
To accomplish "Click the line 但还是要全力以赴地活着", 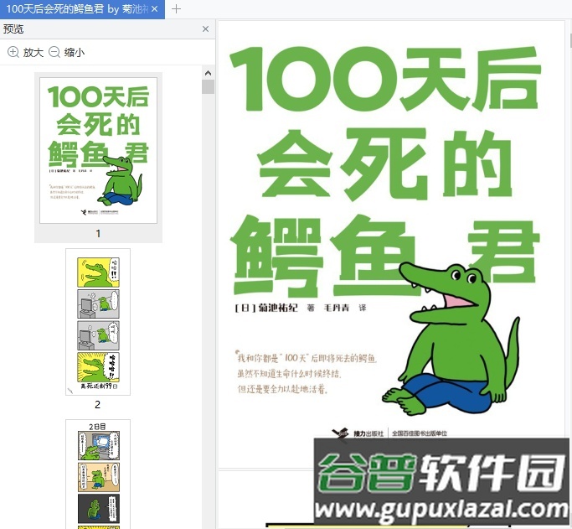I will point(283,389).
